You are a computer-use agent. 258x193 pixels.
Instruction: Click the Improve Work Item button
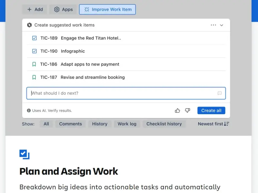(107, 9)
